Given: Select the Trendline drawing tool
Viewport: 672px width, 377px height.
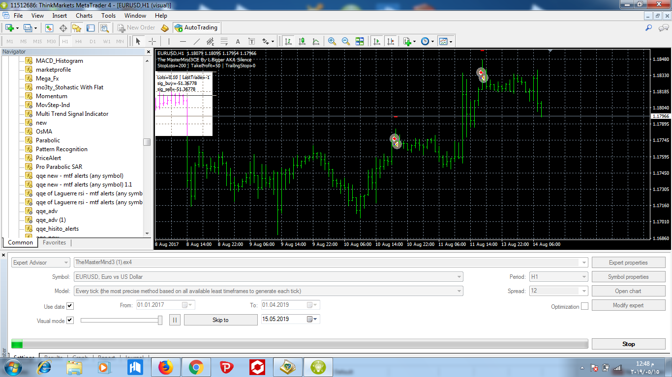Looking at the screenshot, I should point(196,41).
